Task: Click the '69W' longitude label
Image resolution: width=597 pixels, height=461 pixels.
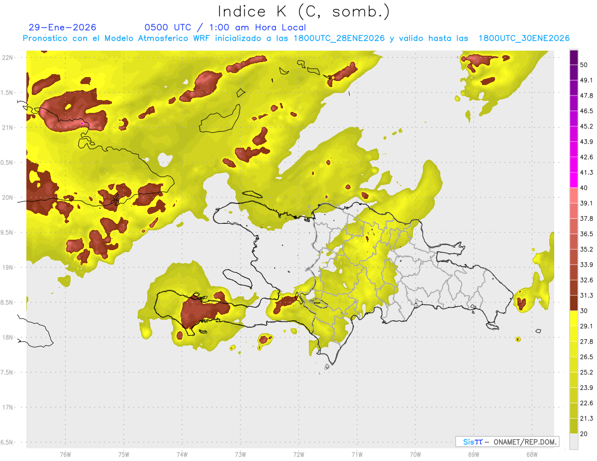Action: tap(474, 454)
